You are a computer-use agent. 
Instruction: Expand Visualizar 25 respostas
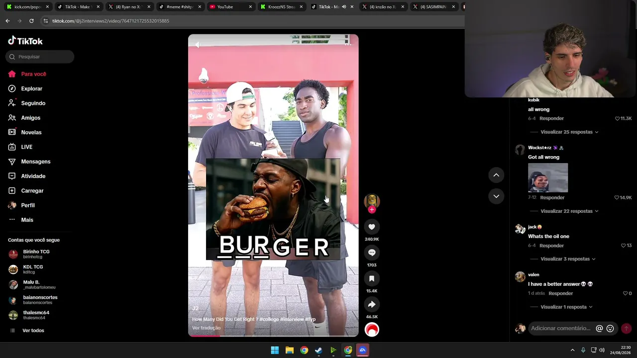pos(569,132)
